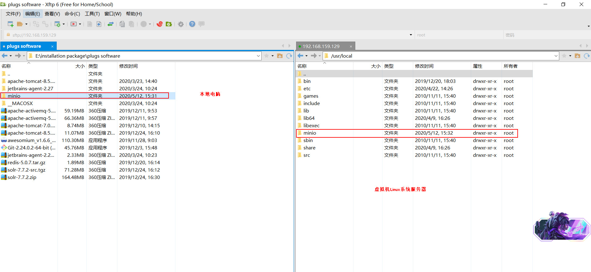Select the remote lib64 folder

pyautogui.click(x=414, y=118)
